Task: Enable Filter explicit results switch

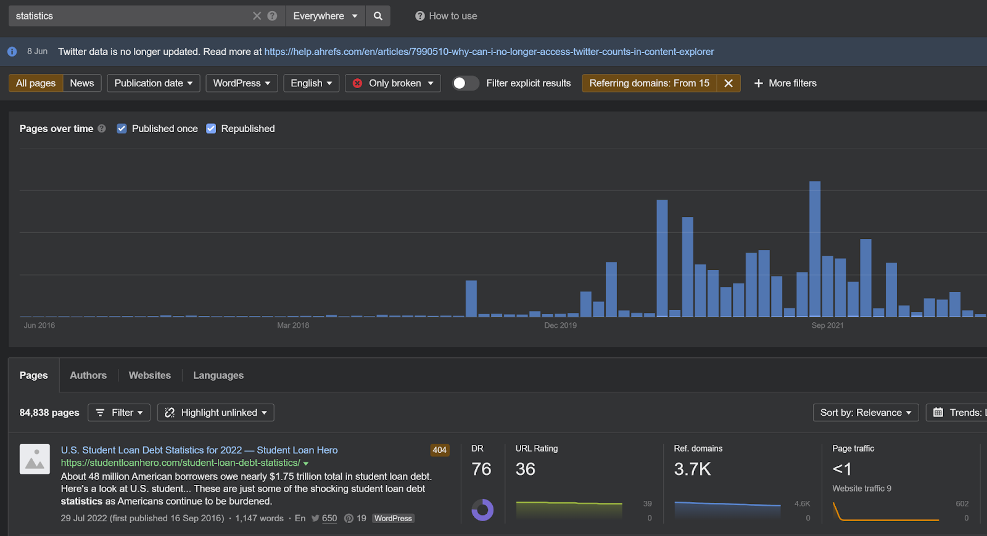Action: [x=465, y=83]
